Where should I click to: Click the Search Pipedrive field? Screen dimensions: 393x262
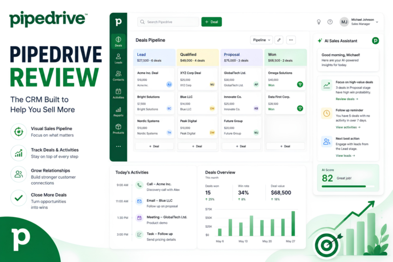point(168,22)
